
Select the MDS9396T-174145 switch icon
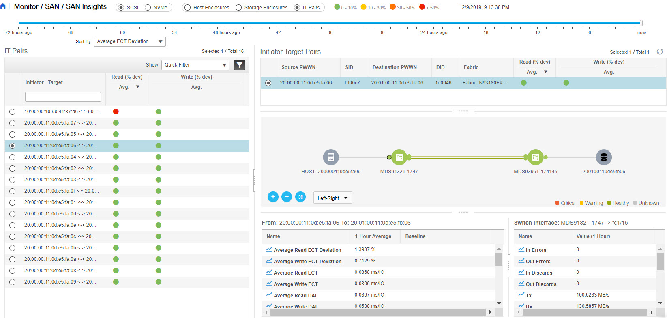point(535,157)
